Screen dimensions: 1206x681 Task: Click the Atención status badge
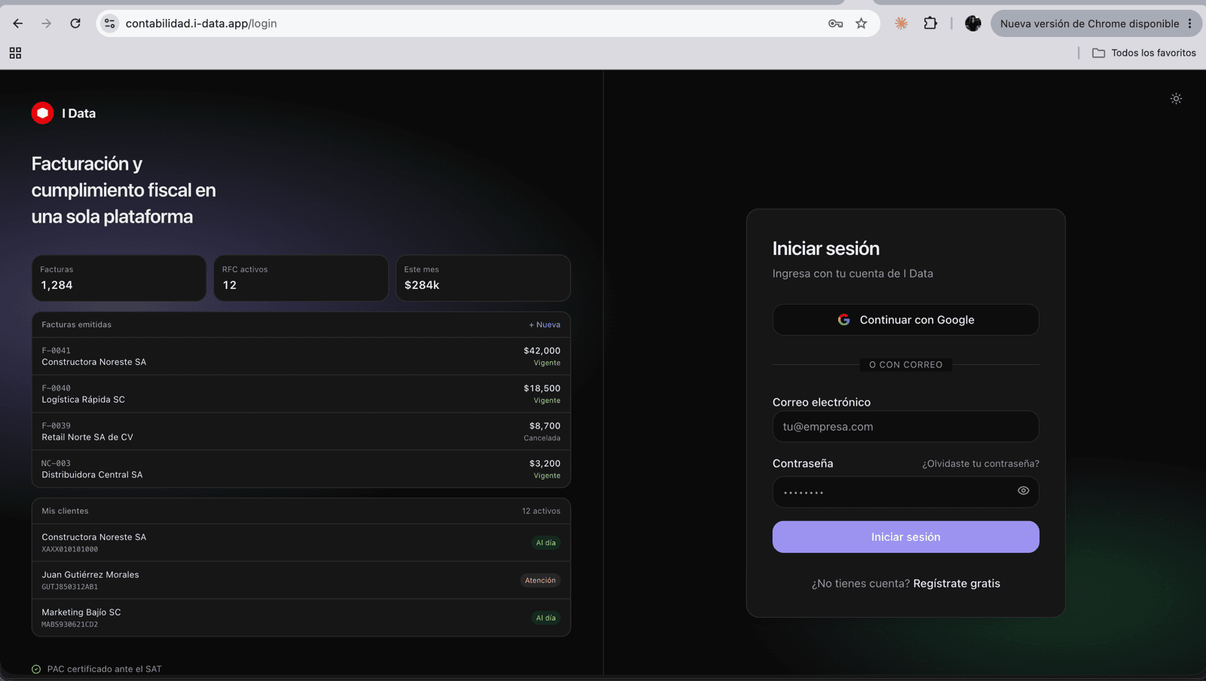[540, 581]
